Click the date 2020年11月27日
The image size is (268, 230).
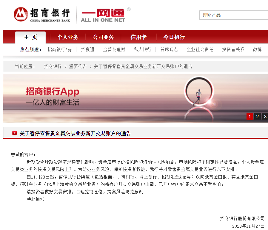point(248,226)
